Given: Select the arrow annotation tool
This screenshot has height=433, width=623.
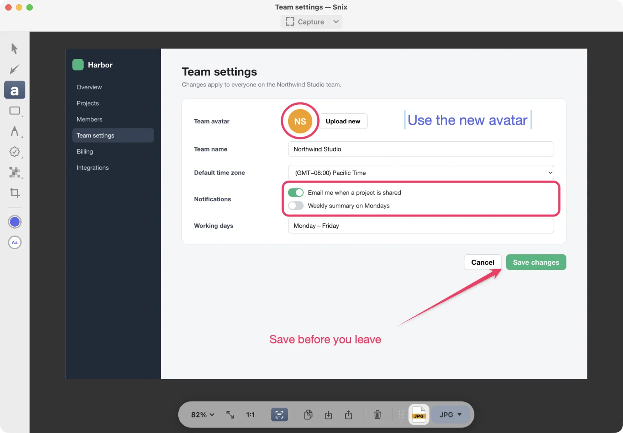Looking at the screenshot, I should coord(14,69).
